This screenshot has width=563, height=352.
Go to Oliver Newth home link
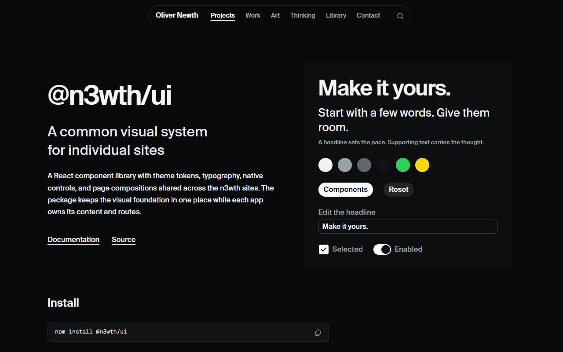(177, 15)
